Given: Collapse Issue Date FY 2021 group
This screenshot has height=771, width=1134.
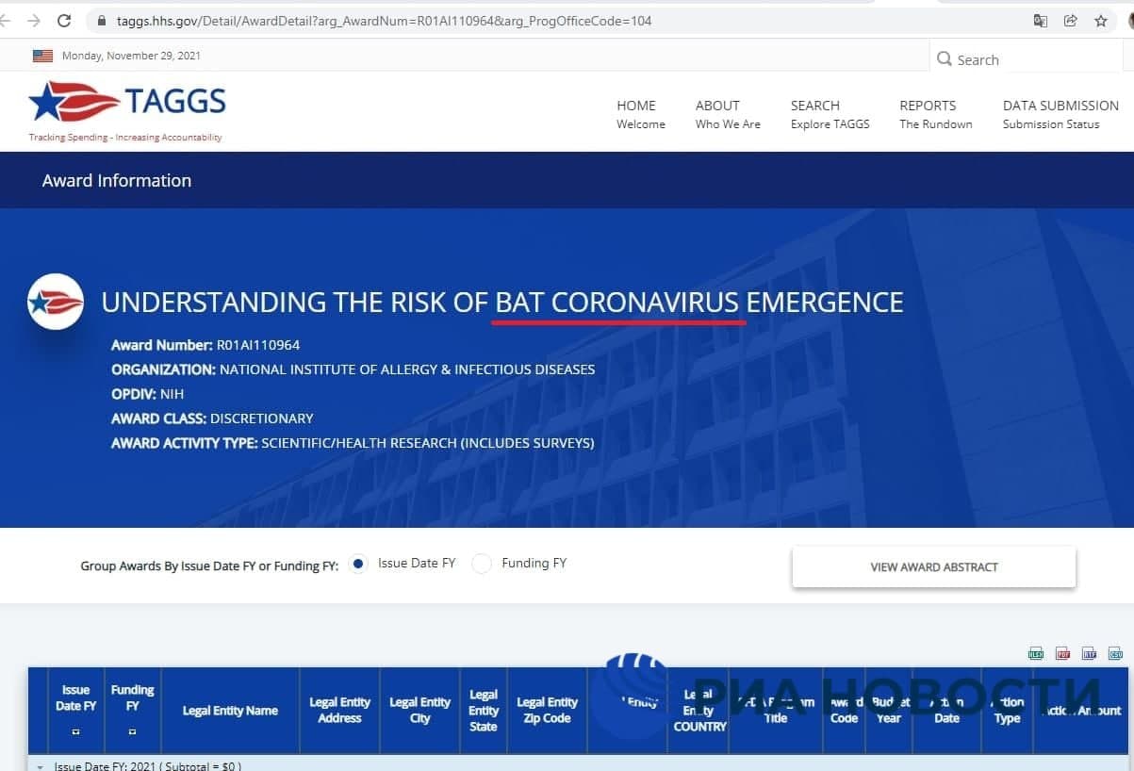Looking at the screenshot, I should (40, 766).
